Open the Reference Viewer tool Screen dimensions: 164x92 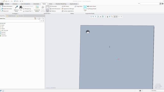point(16,9)
